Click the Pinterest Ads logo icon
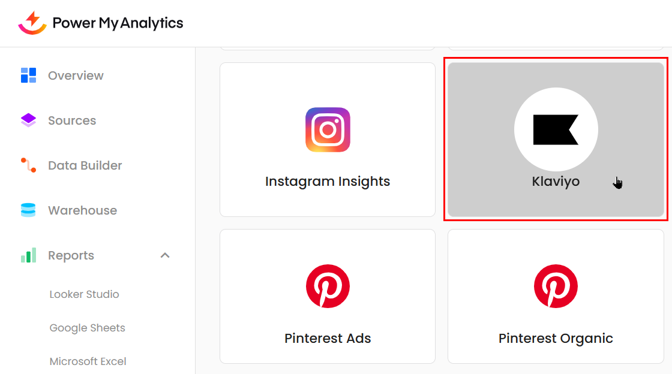Viewport: 672px width, 374px height. point(328,286)
